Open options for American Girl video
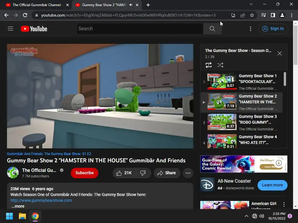This screenshot has width=298, height=223. point(284,204)
